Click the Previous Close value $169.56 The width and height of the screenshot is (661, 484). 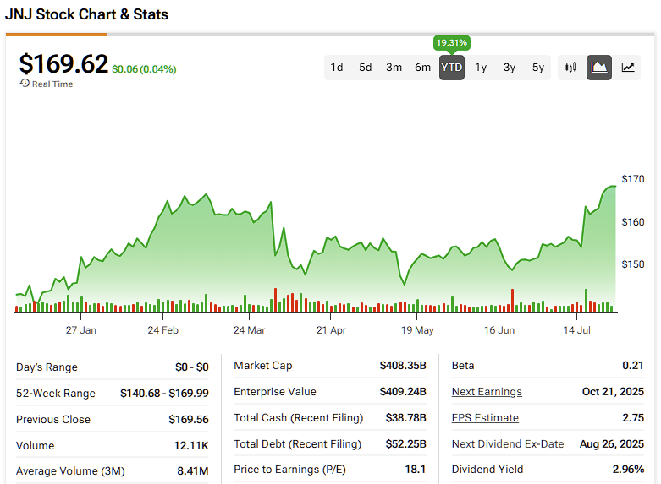pos(189,420)
